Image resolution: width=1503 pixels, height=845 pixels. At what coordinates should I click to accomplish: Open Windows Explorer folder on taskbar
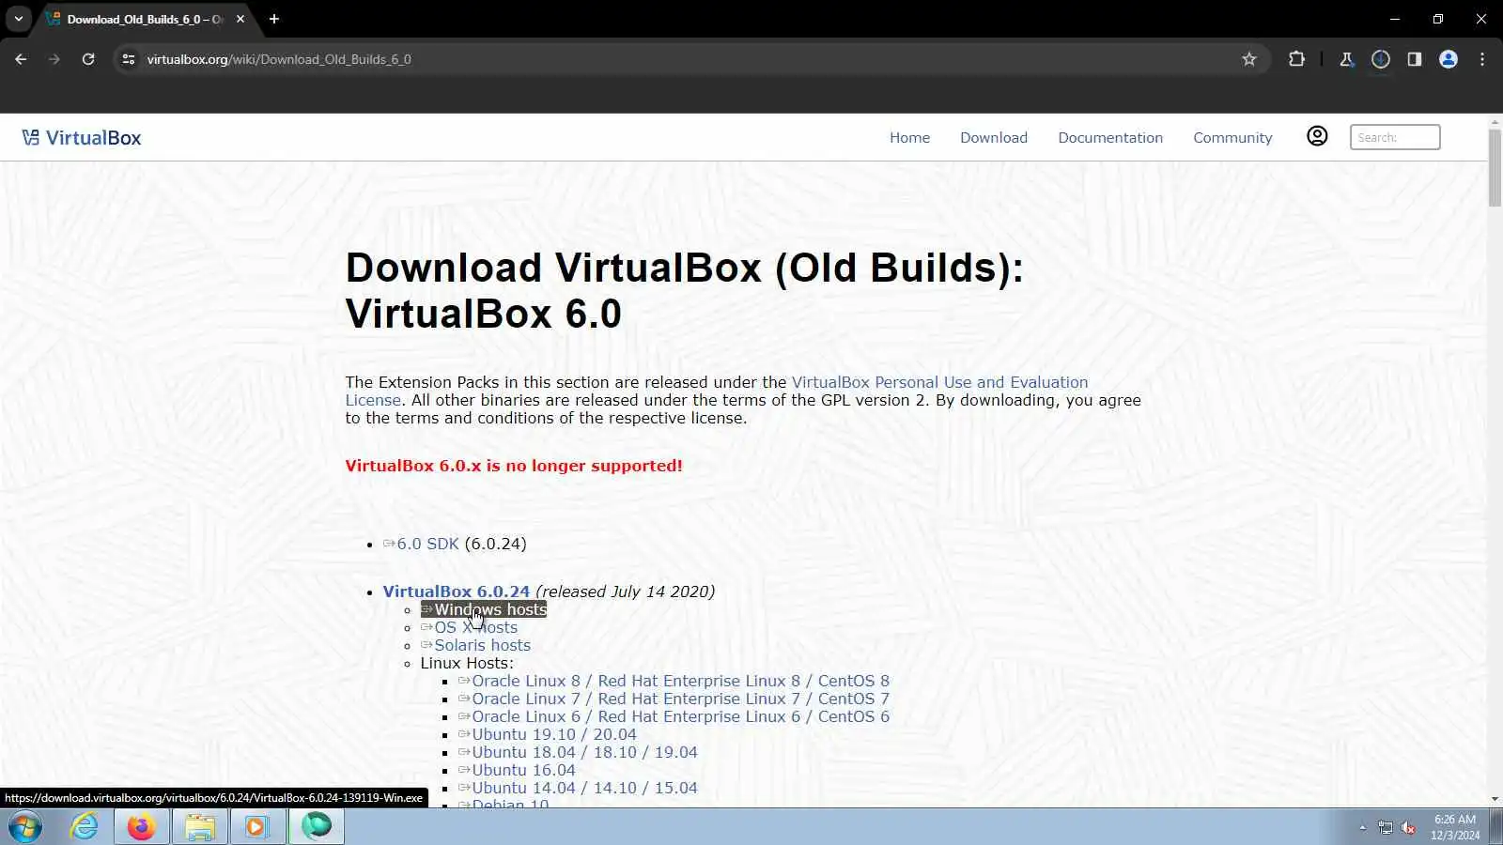(200, 826)
